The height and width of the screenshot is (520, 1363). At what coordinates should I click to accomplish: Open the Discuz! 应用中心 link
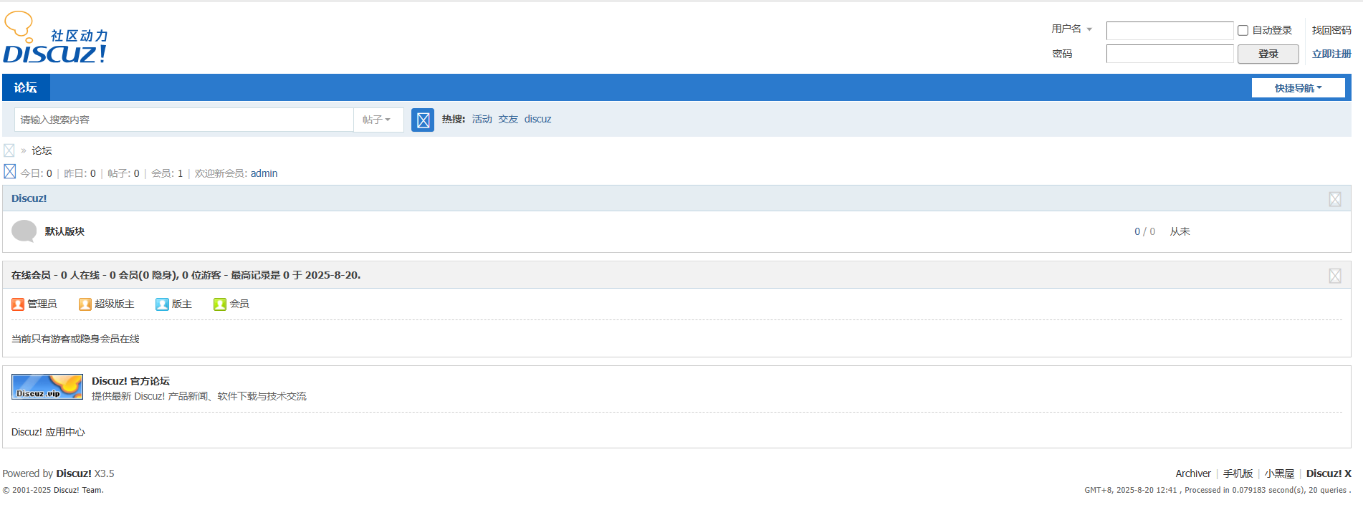pyautogui.click(x=48, y=432)
